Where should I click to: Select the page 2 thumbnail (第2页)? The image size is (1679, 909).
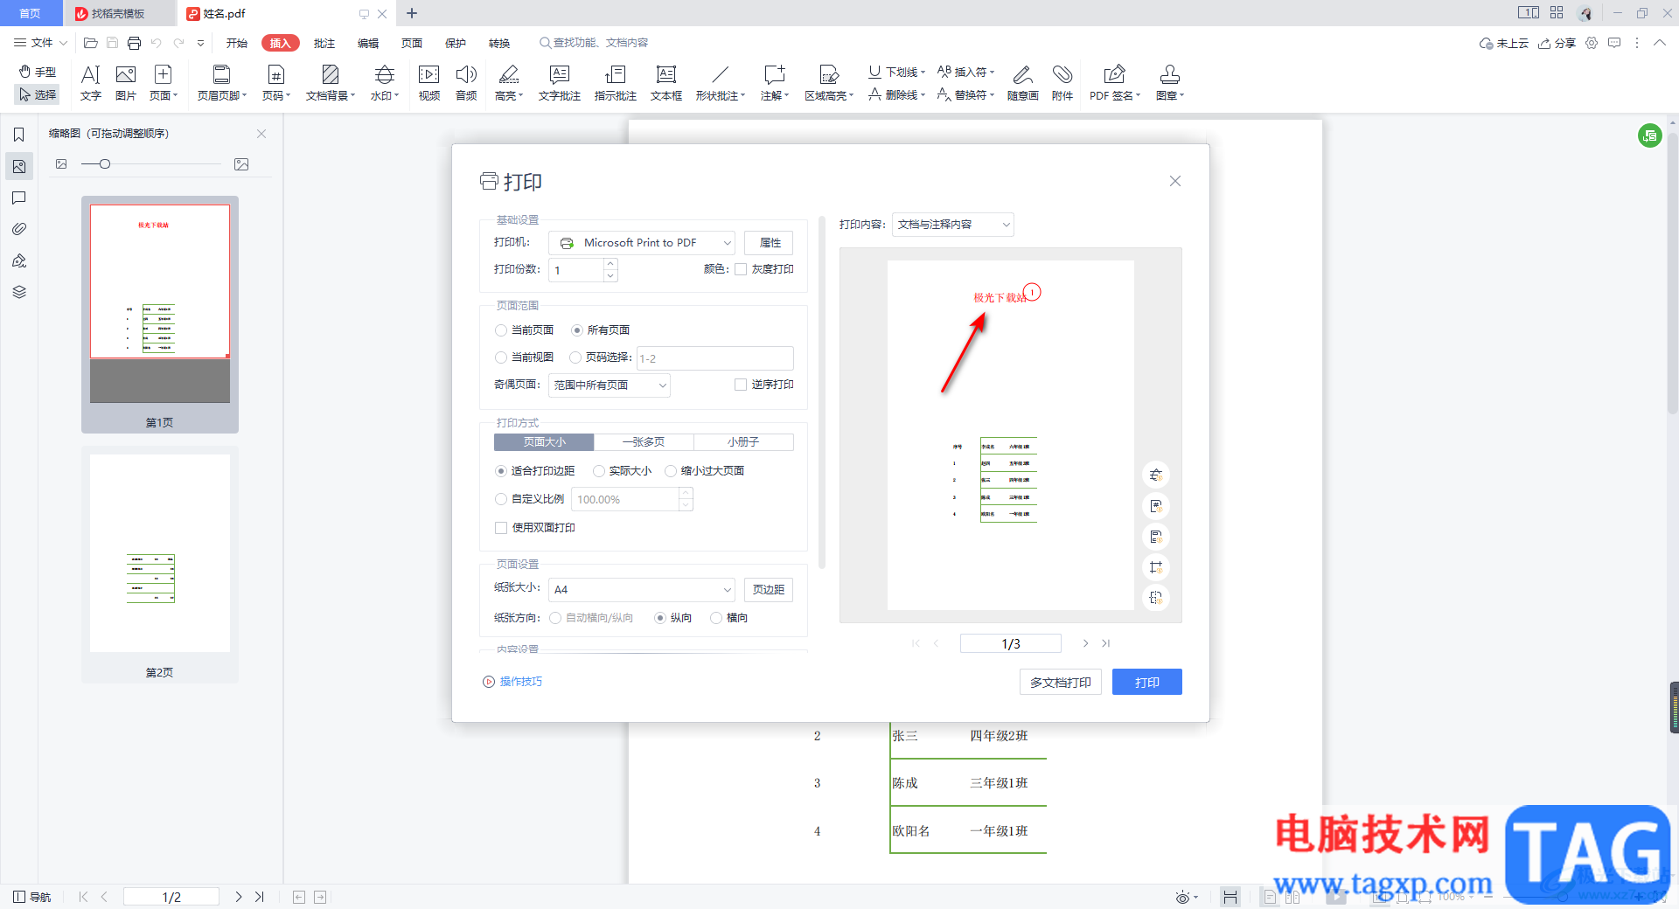[x=160, y=566]
